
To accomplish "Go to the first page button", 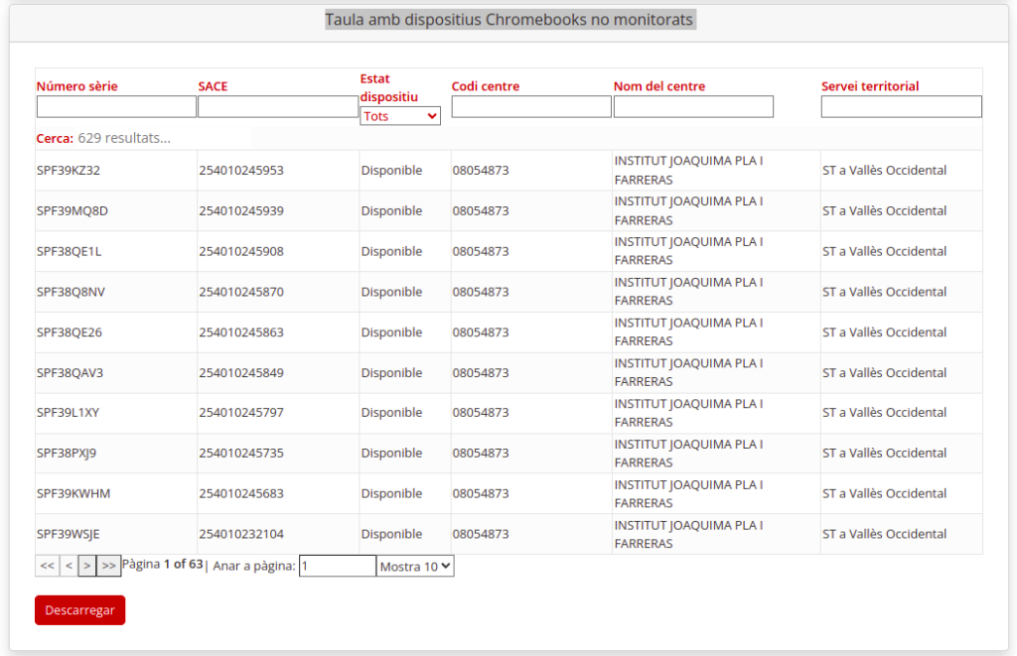I will 47,566.
